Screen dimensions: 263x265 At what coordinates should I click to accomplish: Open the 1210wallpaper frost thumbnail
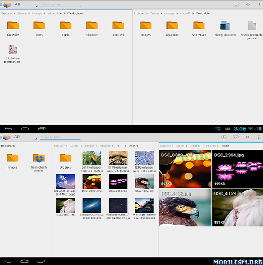click(144, 158)
